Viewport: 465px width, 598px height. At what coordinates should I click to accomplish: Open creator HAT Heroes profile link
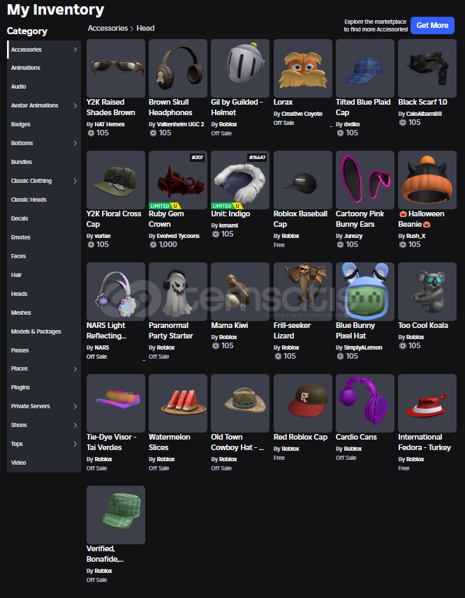coord(110,124)
